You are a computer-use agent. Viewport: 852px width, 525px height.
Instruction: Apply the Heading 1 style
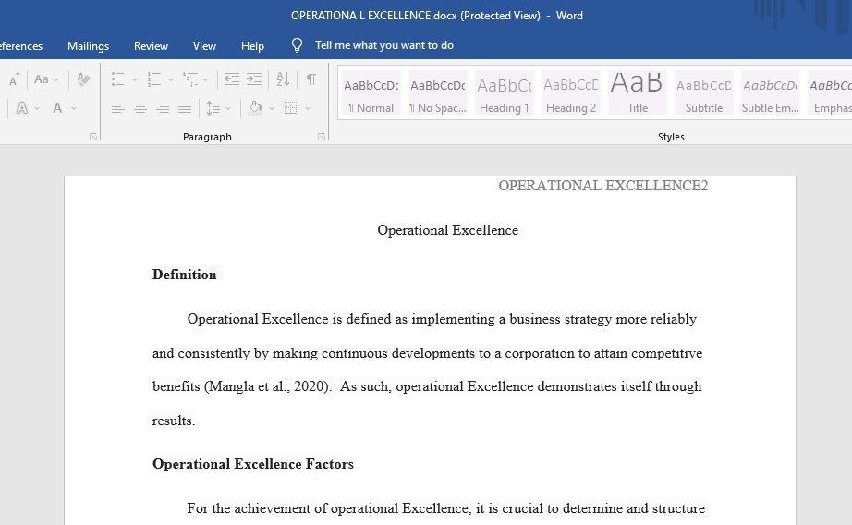505,92
